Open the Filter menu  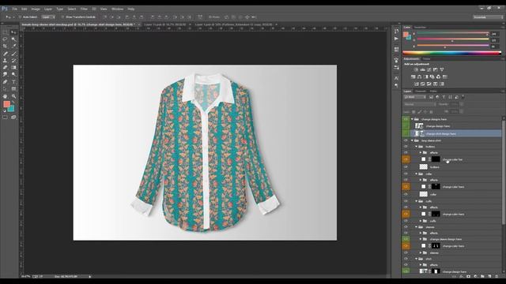click(84, 9)
